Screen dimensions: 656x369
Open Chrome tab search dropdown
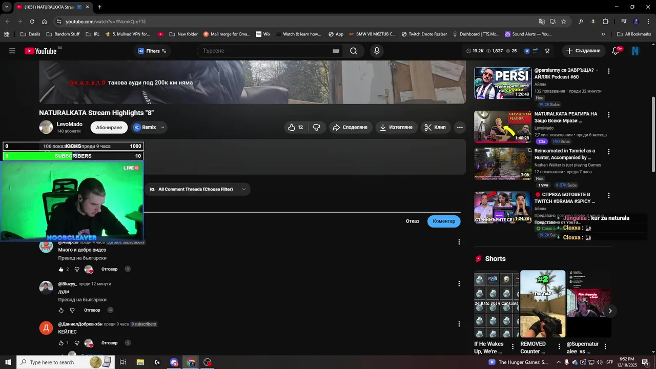[7, 7]
